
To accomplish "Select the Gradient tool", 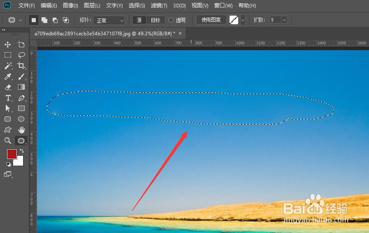I will click(x=21, y=87).
